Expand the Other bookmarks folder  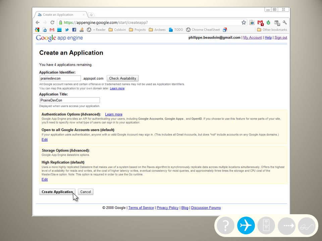(272, 30)
